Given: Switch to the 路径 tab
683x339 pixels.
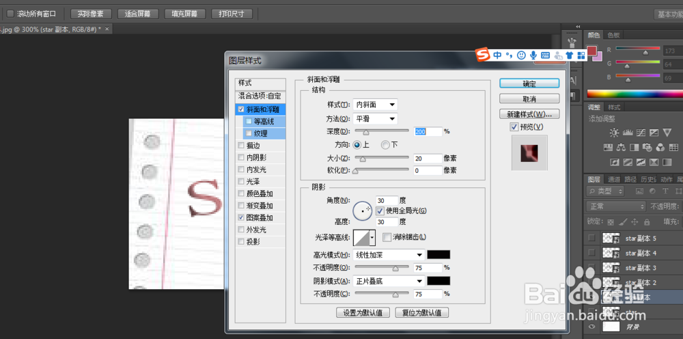Looking at the screenshot, I should click(630, 179).
